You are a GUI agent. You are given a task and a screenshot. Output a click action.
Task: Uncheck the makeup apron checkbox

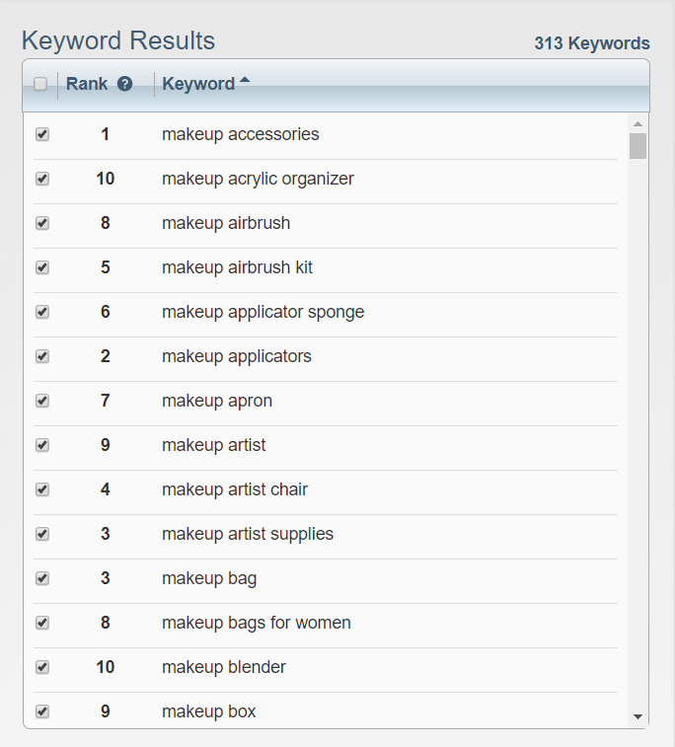click(42, 401)
